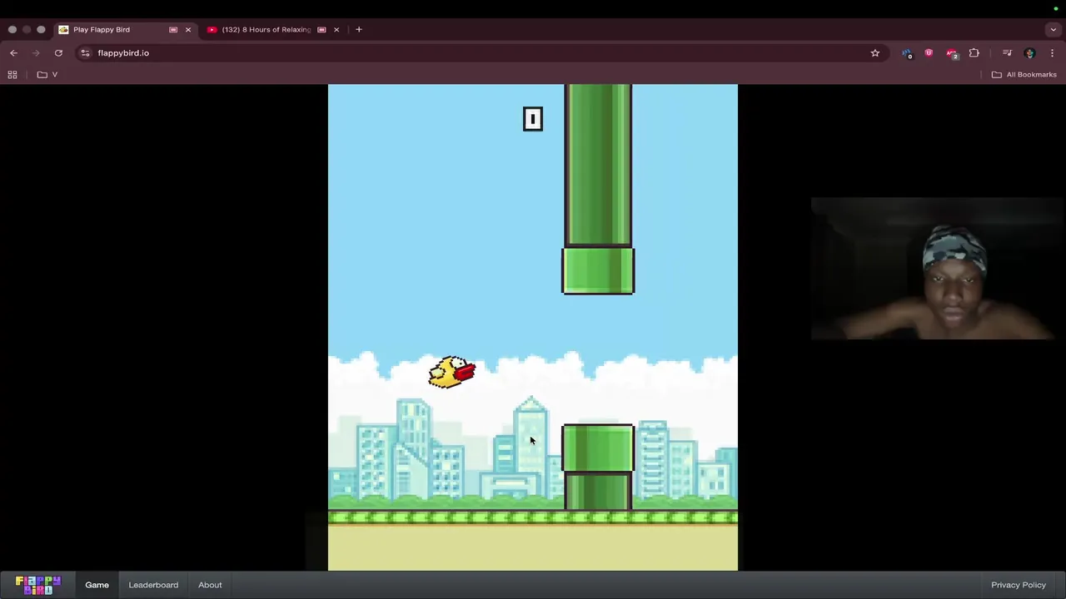
Task: Click the Flappy Bird logo in footer
Action: (38, 585)
